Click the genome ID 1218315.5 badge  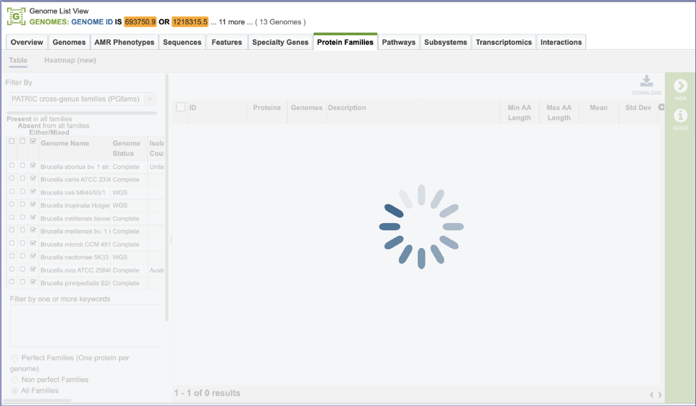click(x=189, y=22)
